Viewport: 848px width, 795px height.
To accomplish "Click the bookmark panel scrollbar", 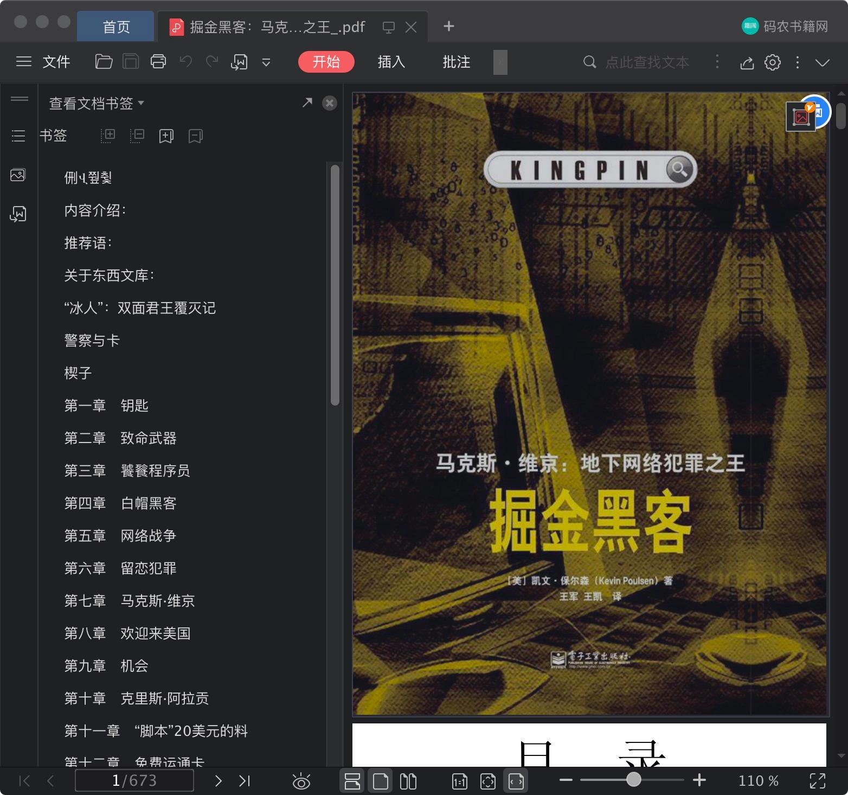I will pyautogui.click(x=335, y=285).
